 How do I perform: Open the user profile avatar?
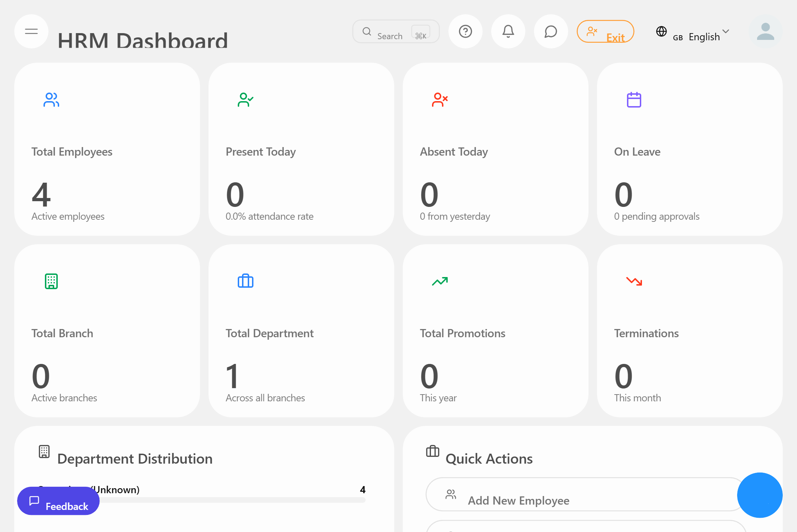pos(765,32)
